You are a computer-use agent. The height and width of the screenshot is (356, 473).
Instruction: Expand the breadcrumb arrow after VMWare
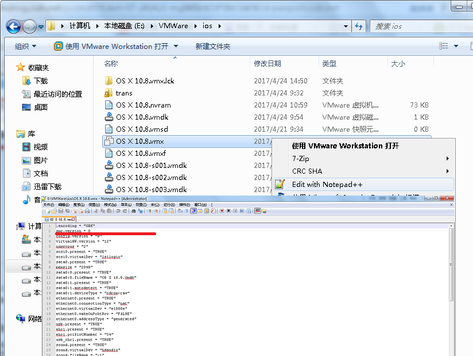coord(196,26)
